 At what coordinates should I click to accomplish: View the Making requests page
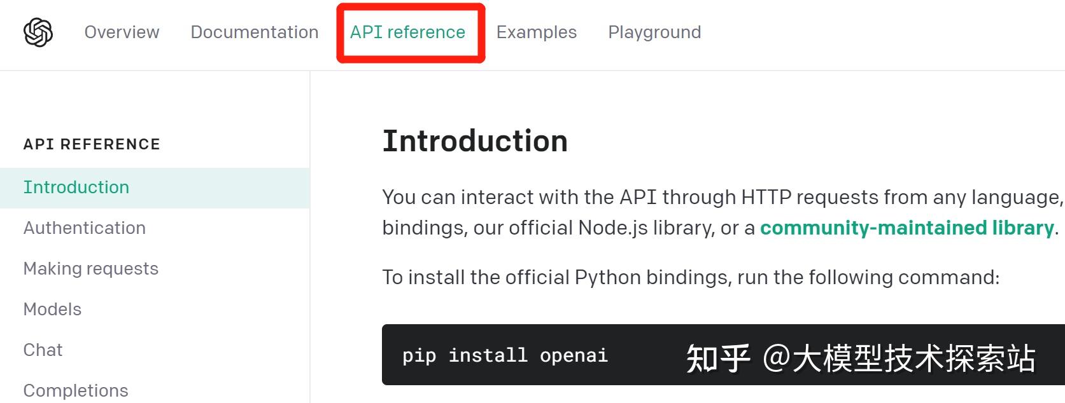pos(90,268)
